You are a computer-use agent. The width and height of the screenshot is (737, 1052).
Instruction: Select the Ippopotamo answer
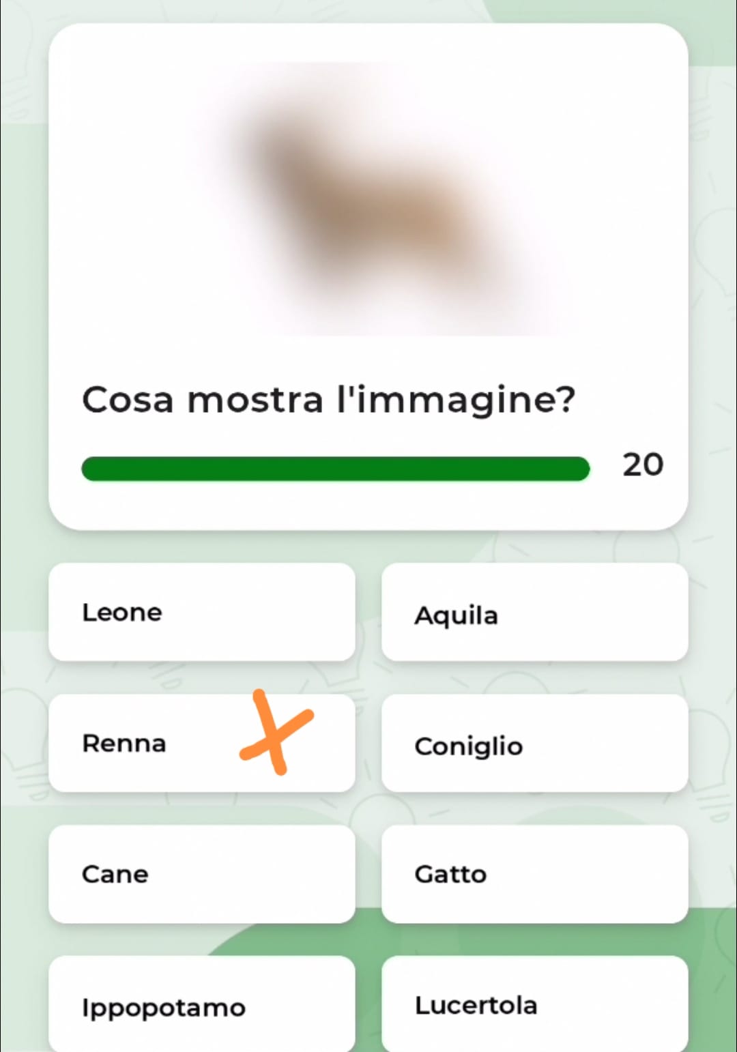201,1005
